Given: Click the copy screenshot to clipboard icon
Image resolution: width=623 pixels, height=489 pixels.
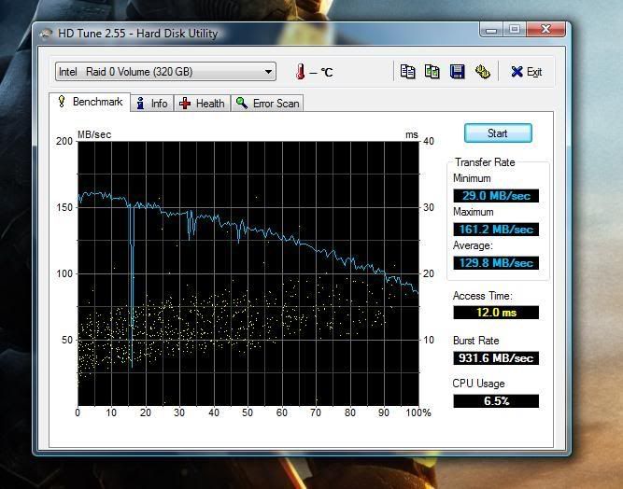Looking at the screenshot, I should tap(432, 72).
